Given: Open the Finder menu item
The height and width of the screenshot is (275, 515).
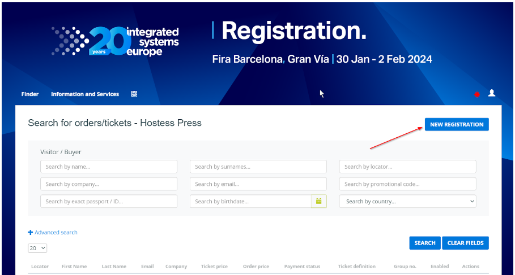Looking at the screenshot, I should (x=30, y=94).
